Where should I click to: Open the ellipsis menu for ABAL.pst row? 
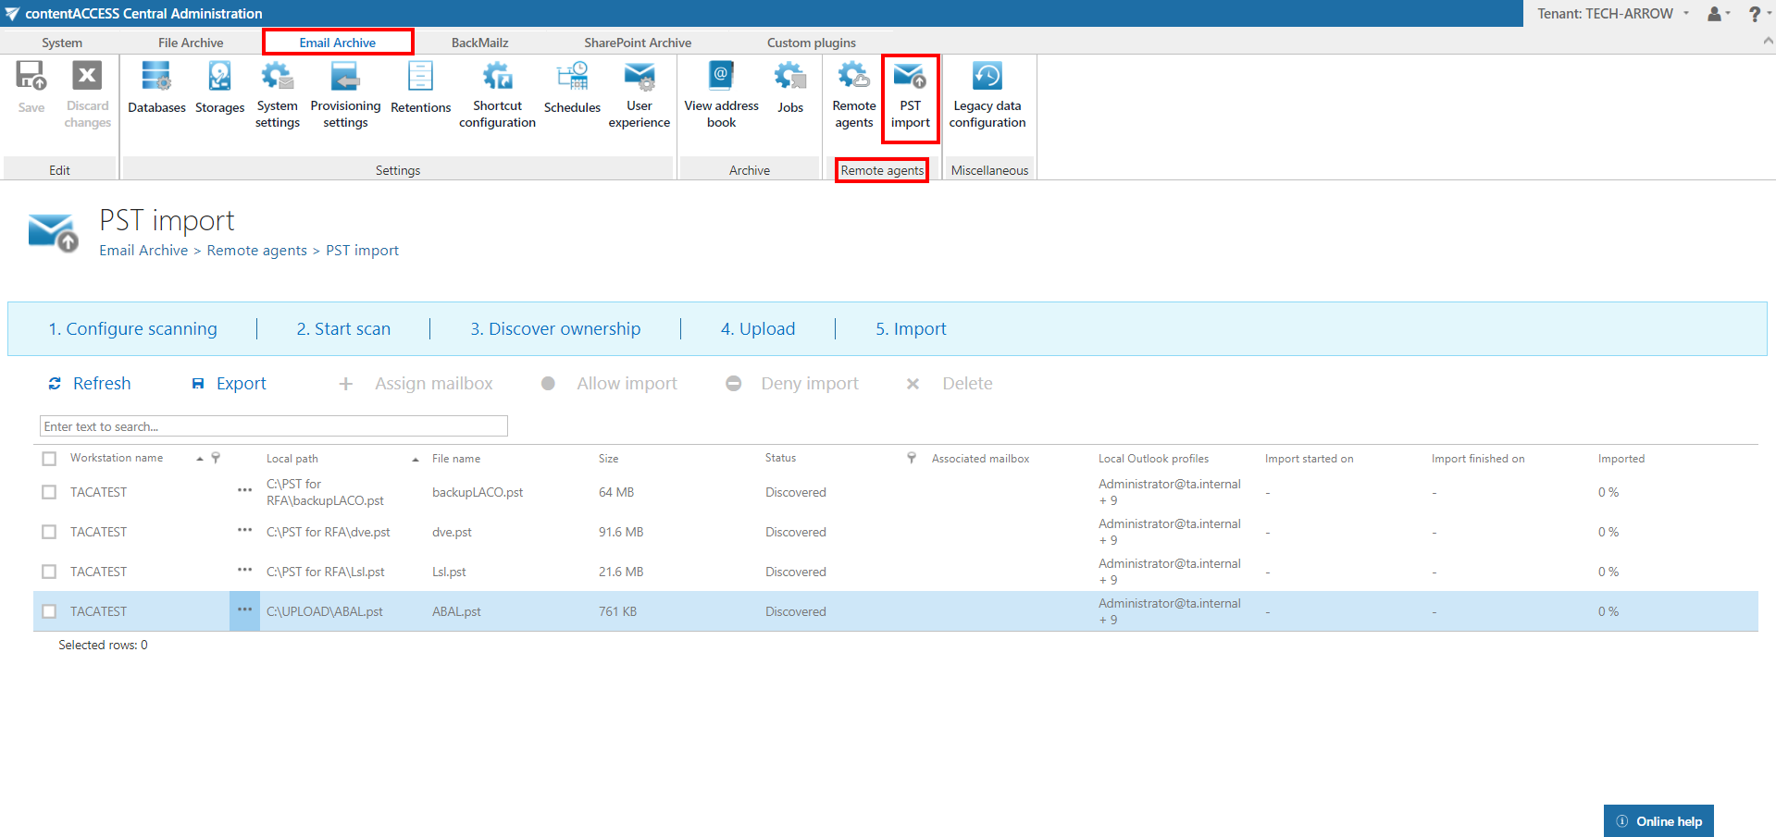(x=244, y=610)
